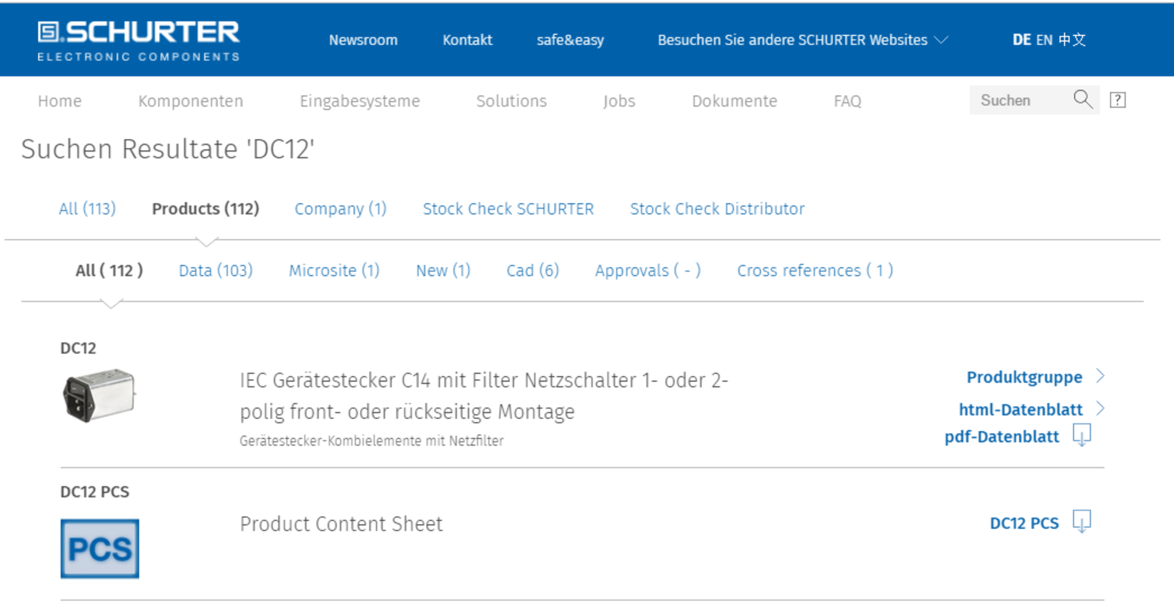Select the Products (112) tab

point(206,208)
